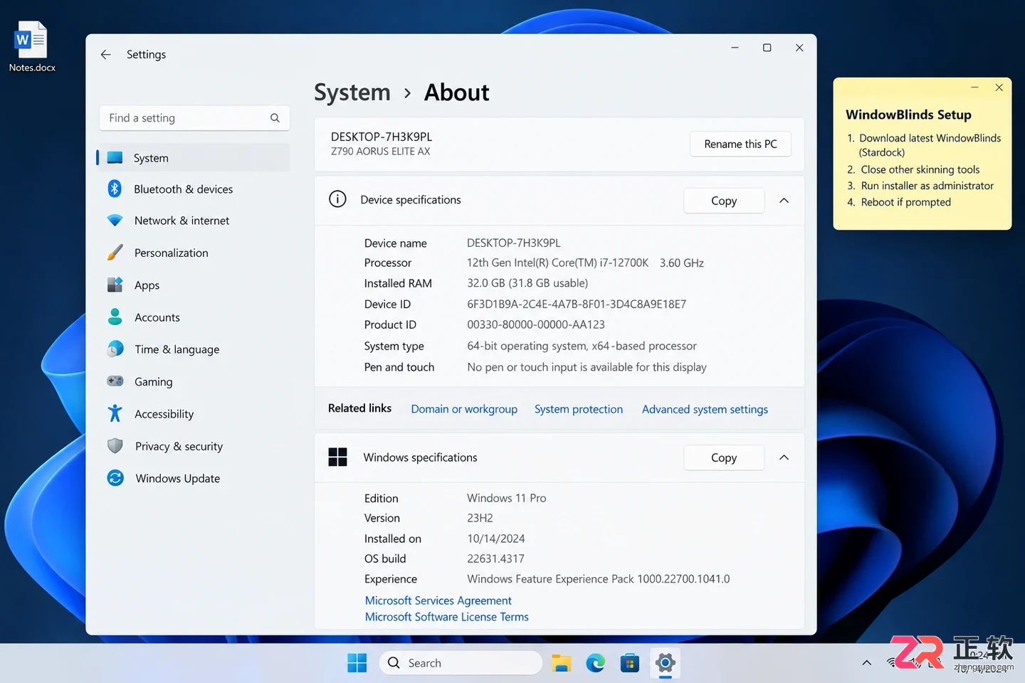Open Privacy & security settings
The height and width of the screenshot is (683, 1025).
coord(193,446)
